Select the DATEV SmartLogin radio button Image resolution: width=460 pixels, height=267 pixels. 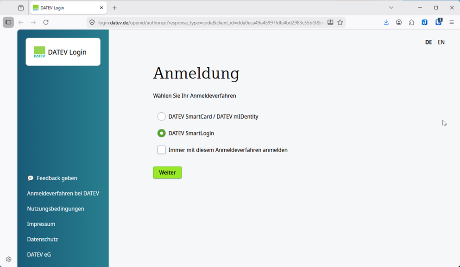[x=161, y=133]
